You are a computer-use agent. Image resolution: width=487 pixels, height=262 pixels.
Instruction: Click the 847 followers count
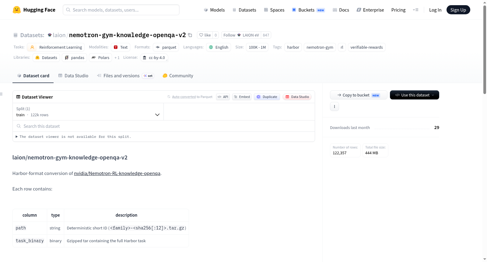266,35
